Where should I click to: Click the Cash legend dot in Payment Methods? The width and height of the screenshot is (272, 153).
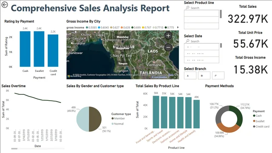tap(254, 116)
